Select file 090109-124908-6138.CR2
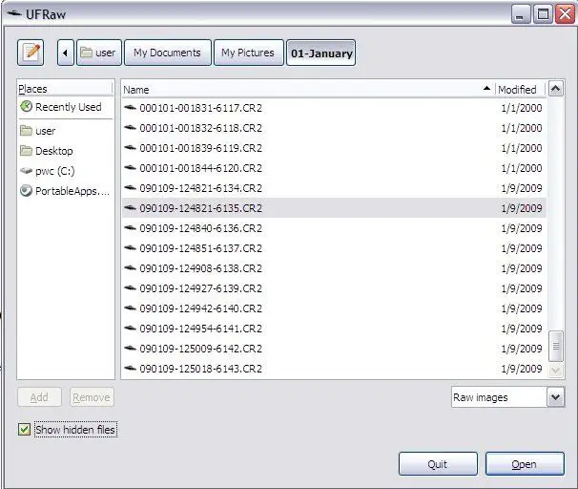 point(334,268)
